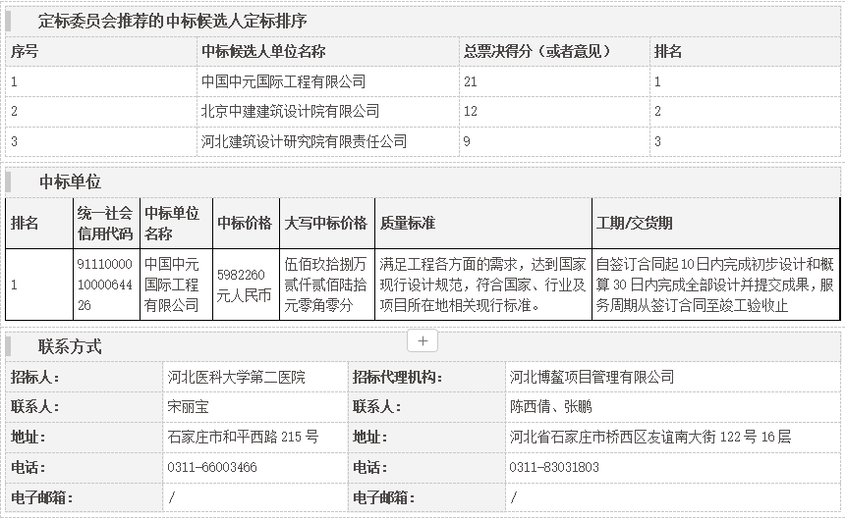The height and width of the screenshot is (518, 846).
Task: Click the 排名 header in the candidate ranking table
Action: pyautogui.click(x=668, y=52)
